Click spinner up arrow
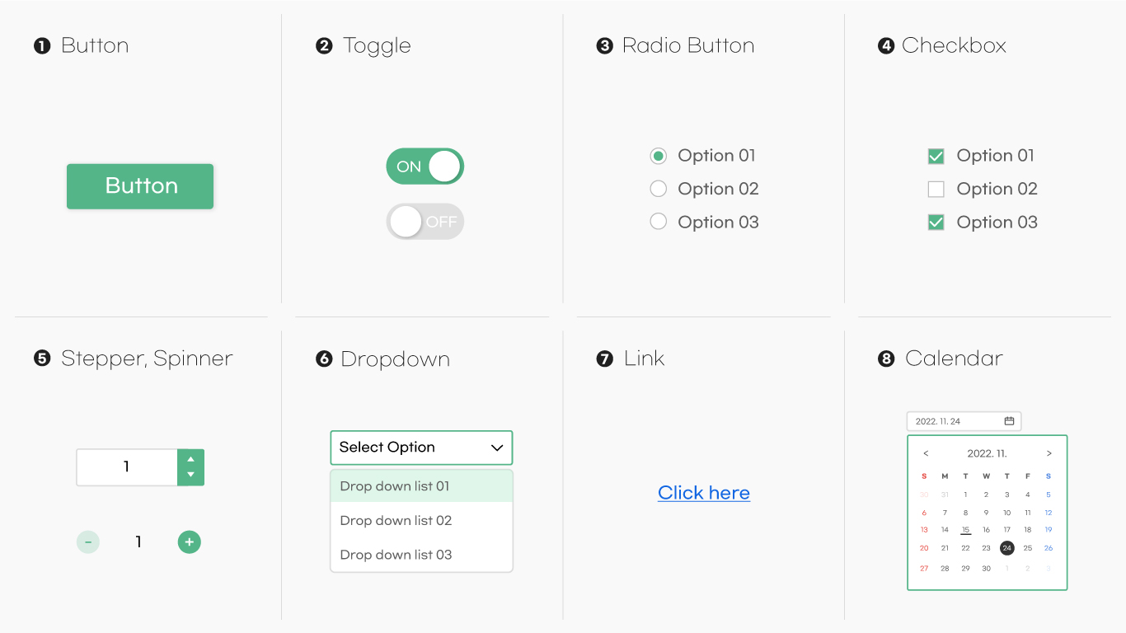 tap(190, 459)
